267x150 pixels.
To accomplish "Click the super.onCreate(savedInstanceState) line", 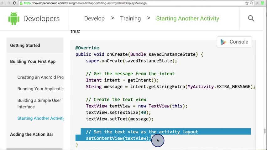I will pos(131,61).
